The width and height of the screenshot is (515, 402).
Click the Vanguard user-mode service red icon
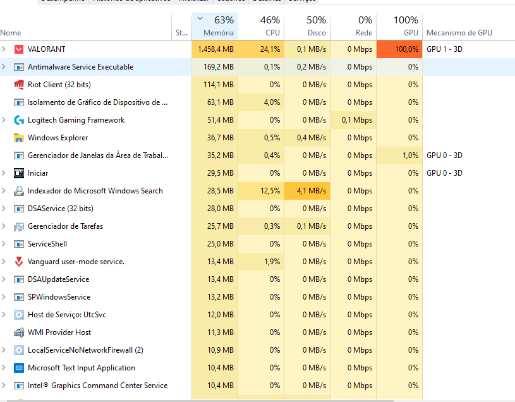click(19, 262)
